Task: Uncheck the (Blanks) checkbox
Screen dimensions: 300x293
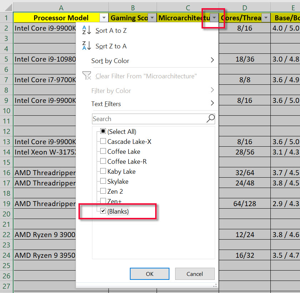Action: coord(103,211)
